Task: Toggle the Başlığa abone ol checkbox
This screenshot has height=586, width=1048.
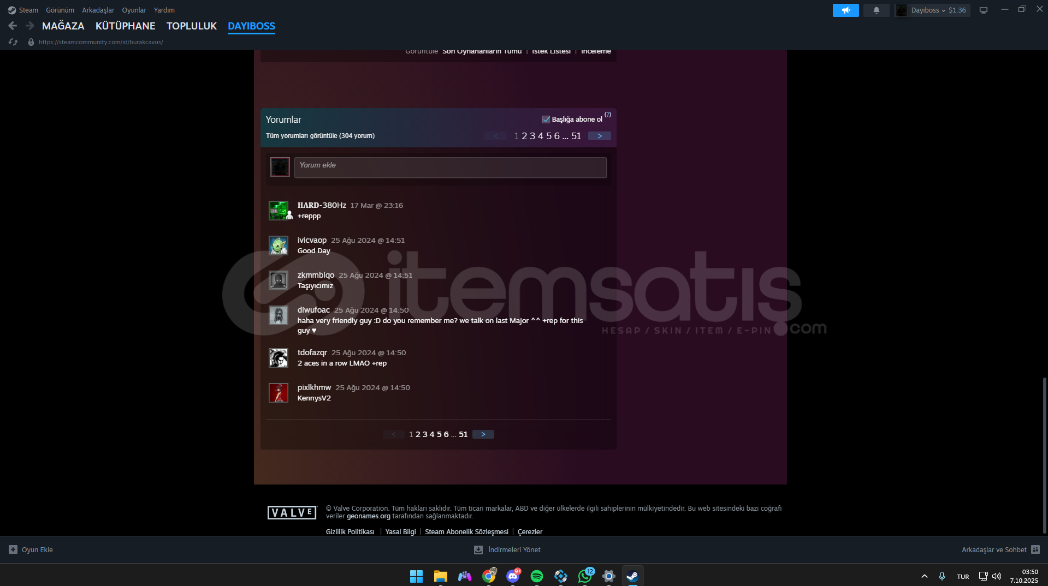Action: coord(546,119)
